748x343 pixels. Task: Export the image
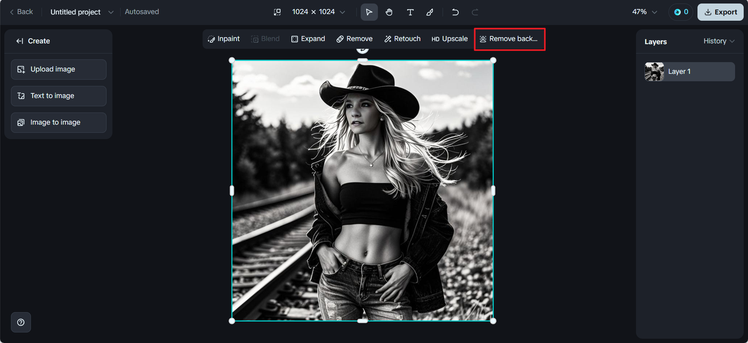tap(721, 12)
